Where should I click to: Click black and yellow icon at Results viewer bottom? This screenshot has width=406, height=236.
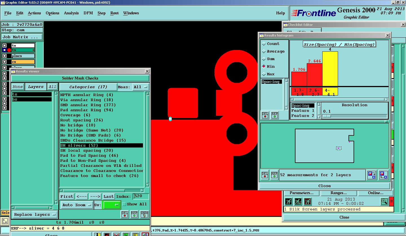97,235
